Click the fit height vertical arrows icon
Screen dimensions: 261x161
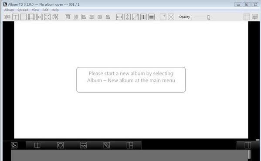point(128,17)
